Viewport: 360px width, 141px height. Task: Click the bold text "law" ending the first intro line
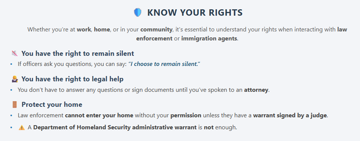point(342,30)
